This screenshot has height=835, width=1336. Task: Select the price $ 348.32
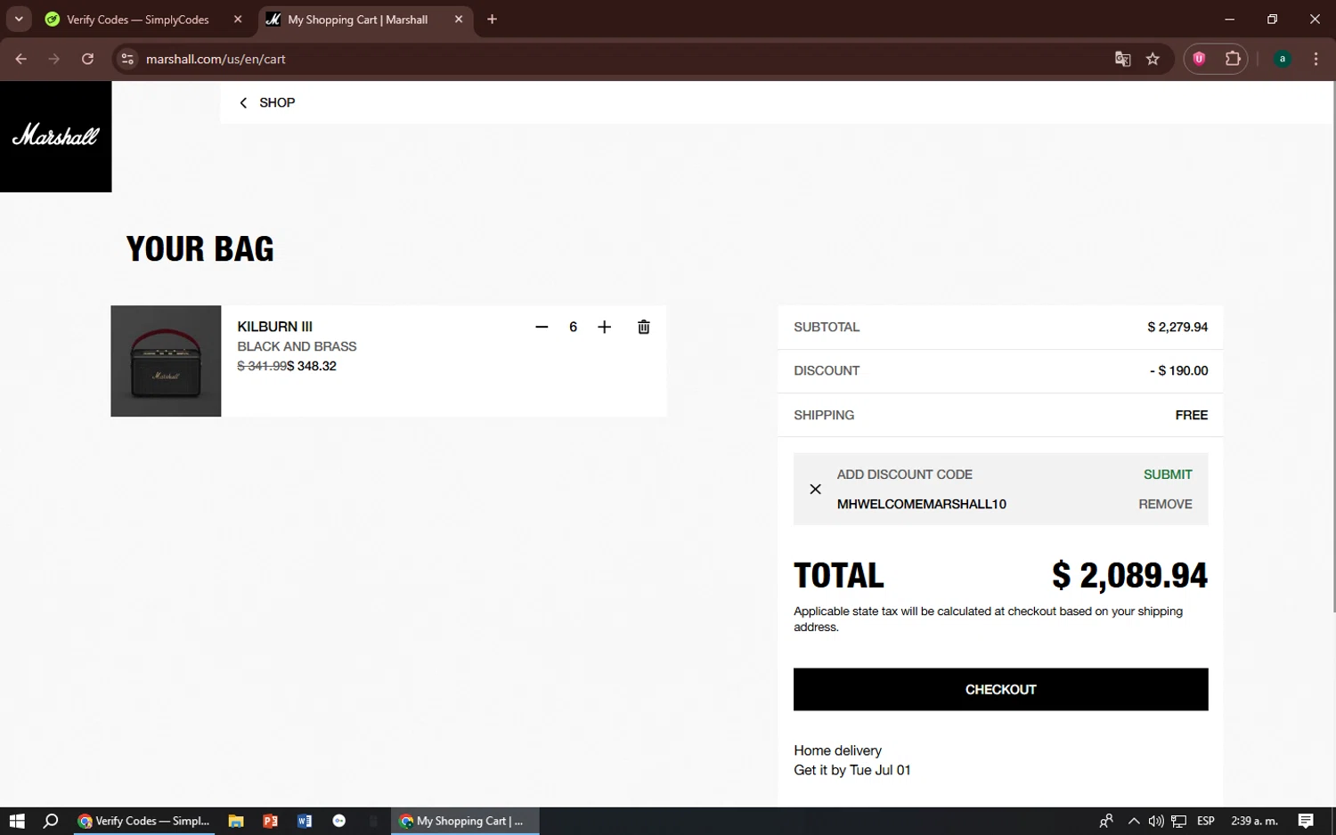312,366
